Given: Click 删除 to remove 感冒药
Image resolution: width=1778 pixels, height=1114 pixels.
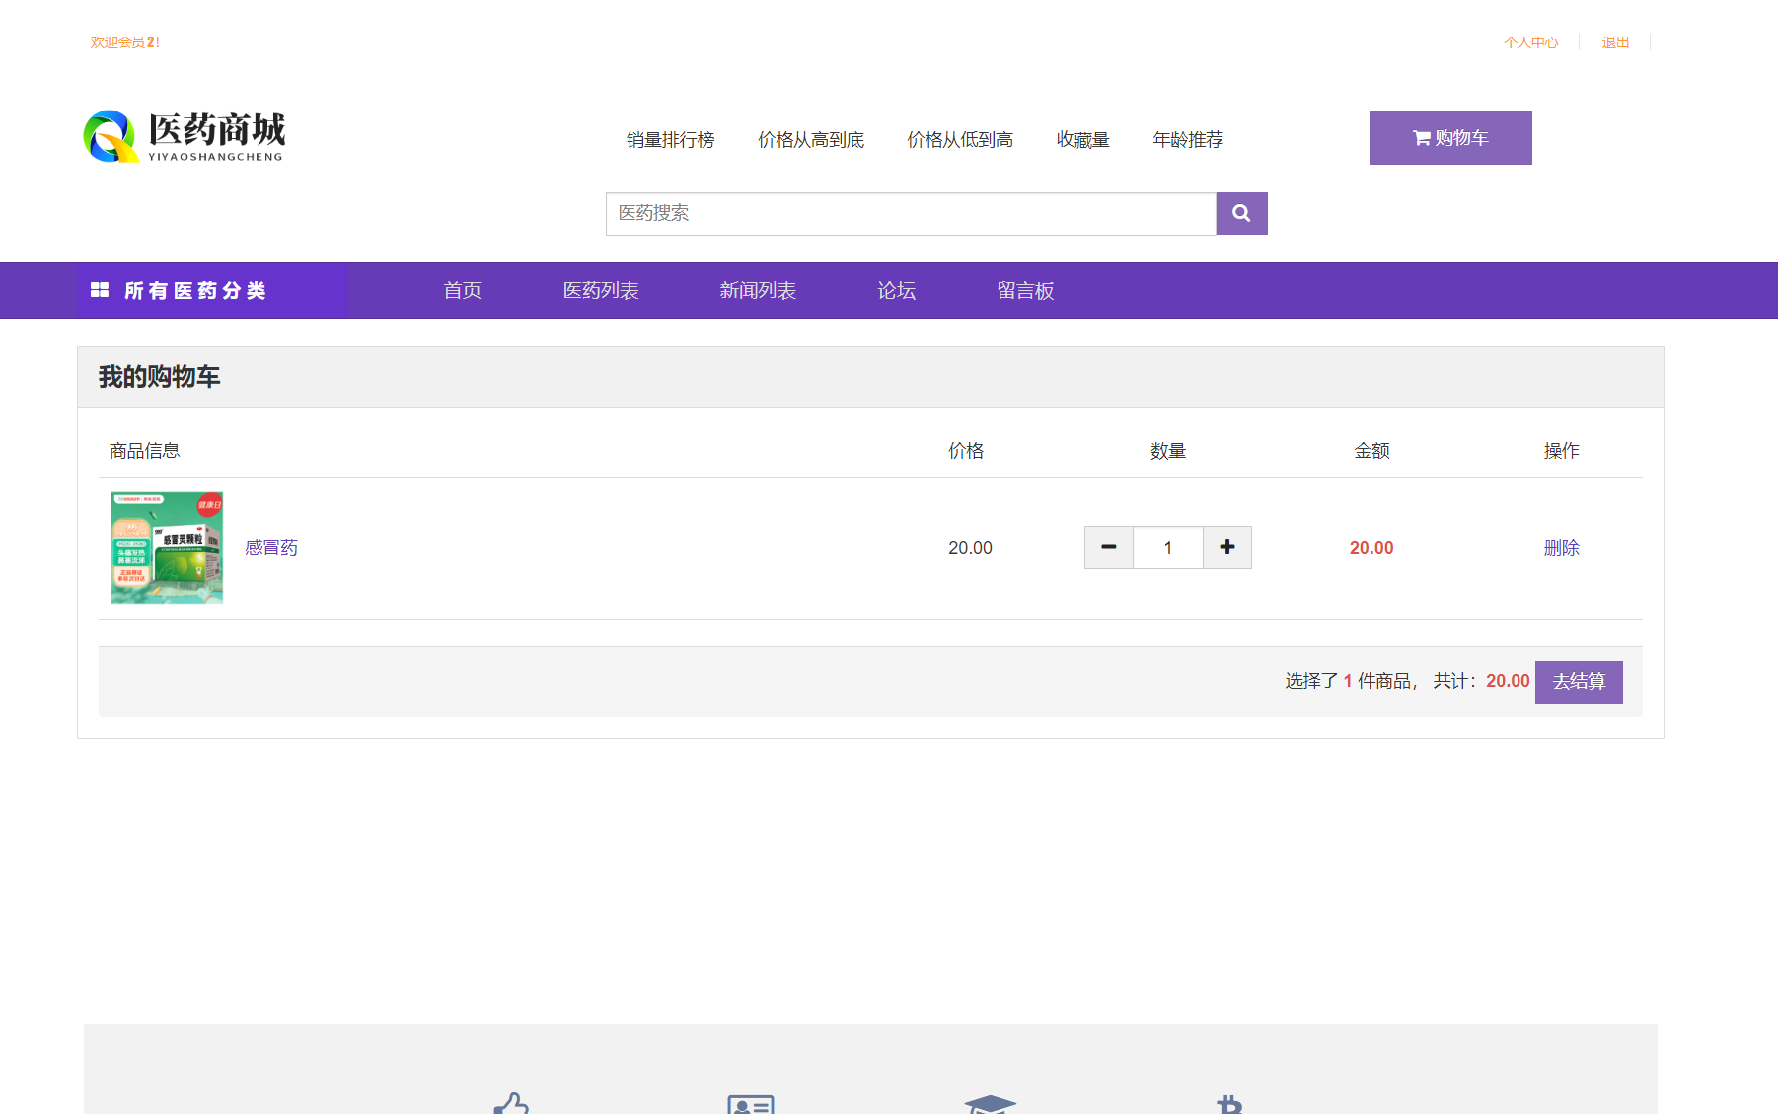Looking at the screenshot, I should pyautogui.click(x=1561, y=548).
